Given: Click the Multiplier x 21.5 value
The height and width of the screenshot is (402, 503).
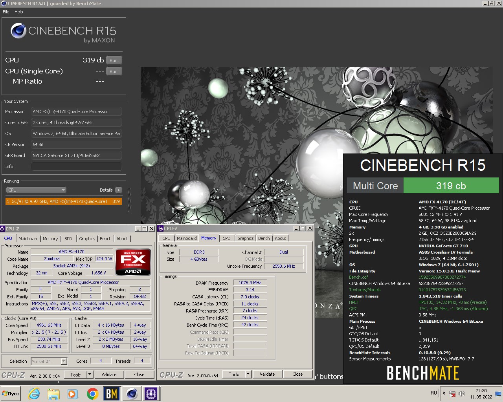Looking at the screenshot, I should pos(49,332).
